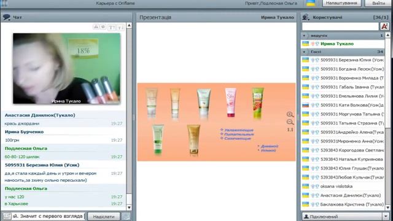Screen dimensions: 393x221
Task: Click chat message 'в Харькове'
Action: (17, 204)
